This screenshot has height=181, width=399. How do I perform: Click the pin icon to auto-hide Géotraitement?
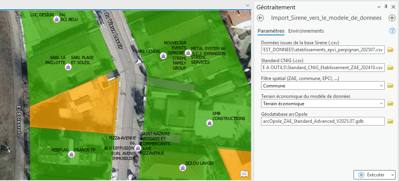[x=386, y=7]
